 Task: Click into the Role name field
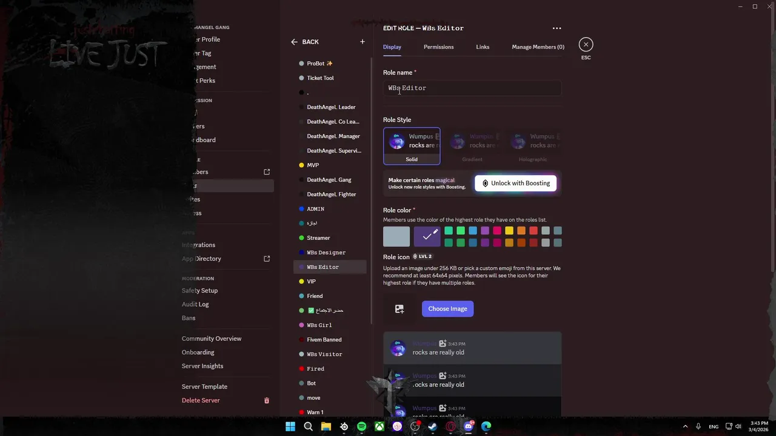pos(472,88)
